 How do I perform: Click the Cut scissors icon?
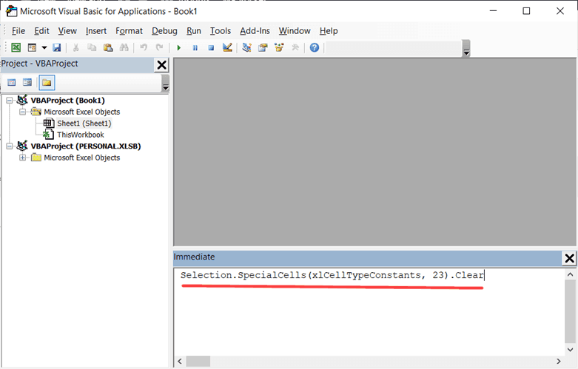coord(76,47)
